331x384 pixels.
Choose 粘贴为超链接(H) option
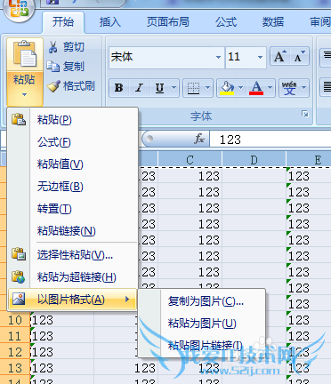click(x=73, y=277)
